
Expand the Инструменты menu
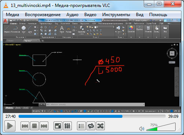(x=116, y=15)
